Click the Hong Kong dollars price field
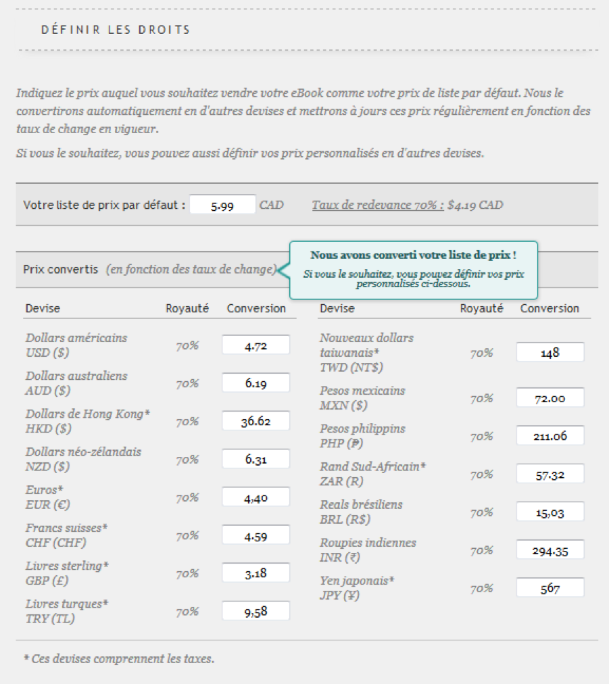609x684 pixels. coord(255,421)
